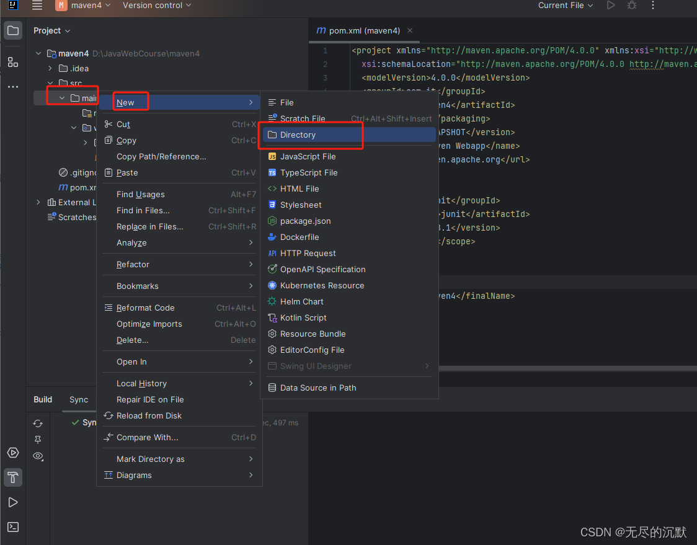697x545 pixels.
Task: Toggle the eye view options in Build panel
Action: (38, 456)
